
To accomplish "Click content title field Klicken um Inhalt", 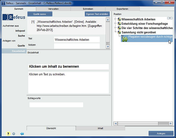I will (68, 67).
